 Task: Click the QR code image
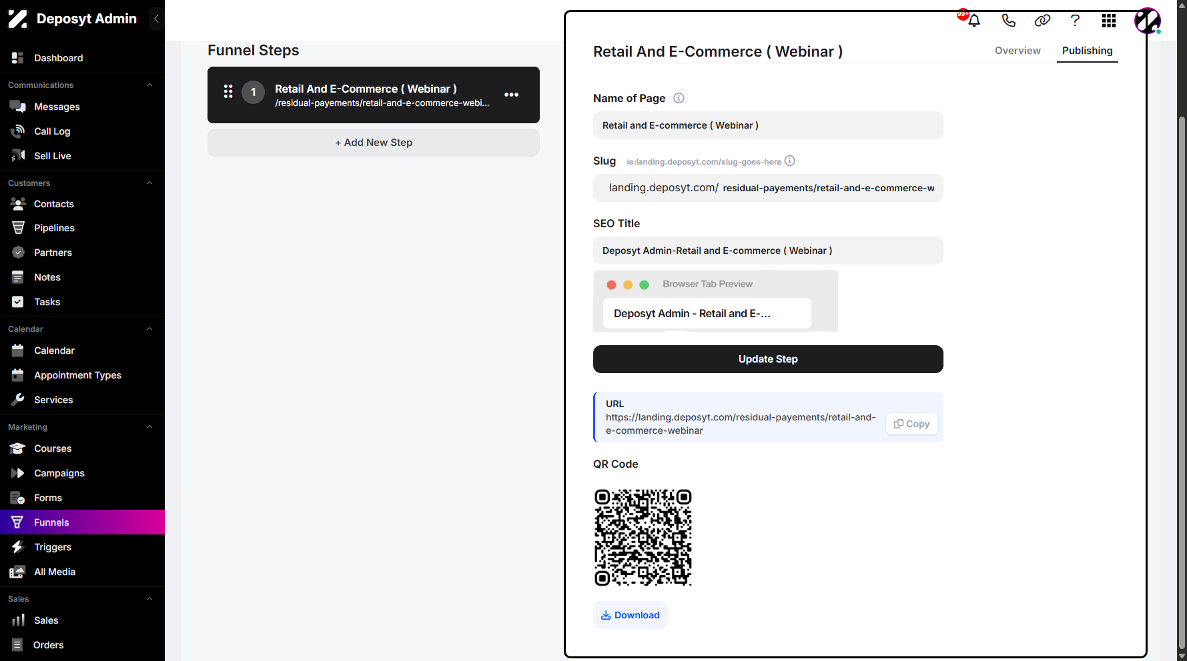click(x=643, y=538)
